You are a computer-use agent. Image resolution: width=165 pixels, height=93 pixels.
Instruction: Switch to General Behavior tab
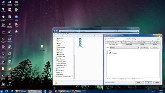[x=147, y=41]
